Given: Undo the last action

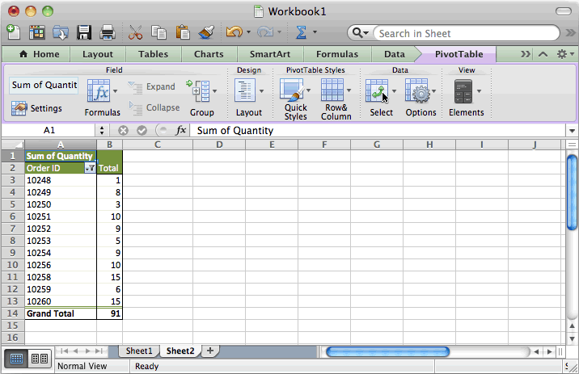Looking at the screenshot, I should pos(235,32).
